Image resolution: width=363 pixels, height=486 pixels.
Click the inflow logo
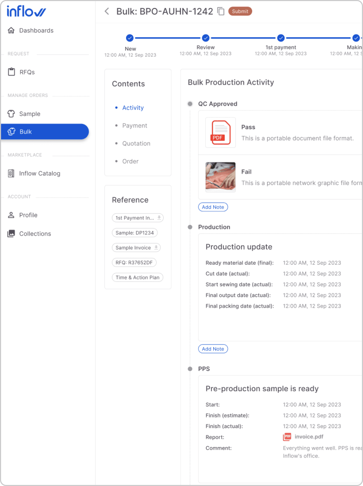pos(26,12)
